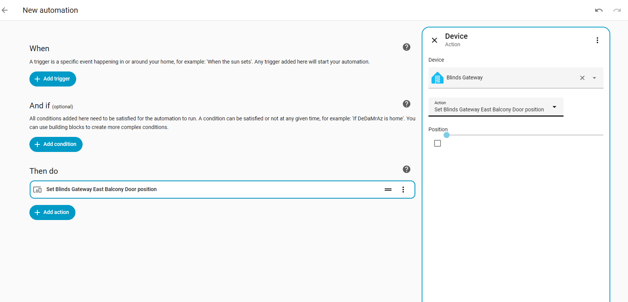Clear the Blinds Gateway device selection
The width and height of the screenshot is (628, 302).
(582, 78)
